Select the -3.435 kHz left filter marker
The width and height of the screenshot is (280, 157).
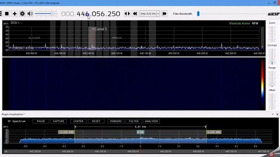[x=66, y=132]
